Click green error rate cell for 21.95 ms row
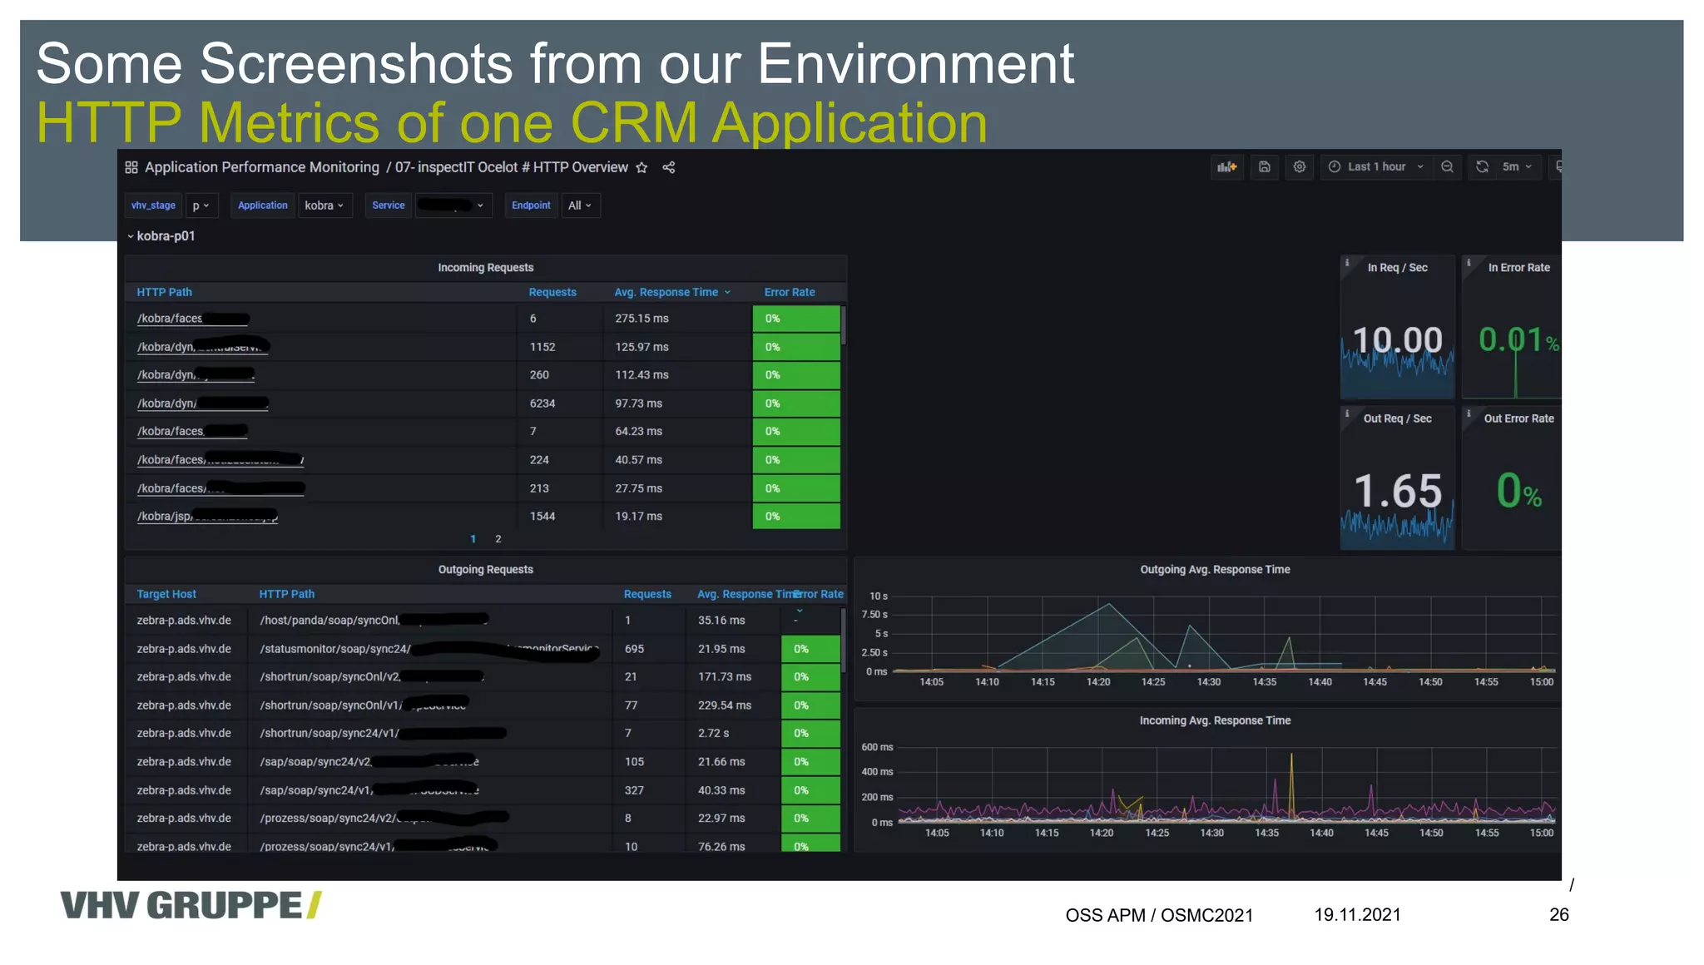Image resolution: width=1704 pixels, height=965 pixels. click(x=810, y=649)
